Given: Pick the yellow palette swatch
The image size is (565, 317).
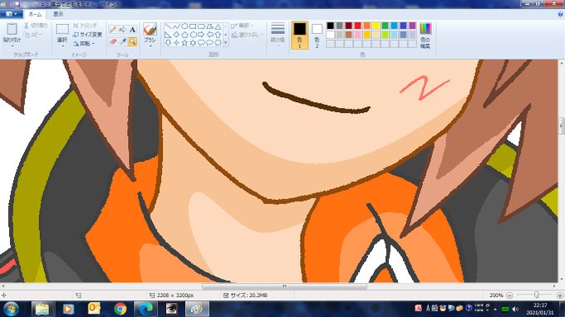Looking at the screenshot, I should click(x=376, y=26).
